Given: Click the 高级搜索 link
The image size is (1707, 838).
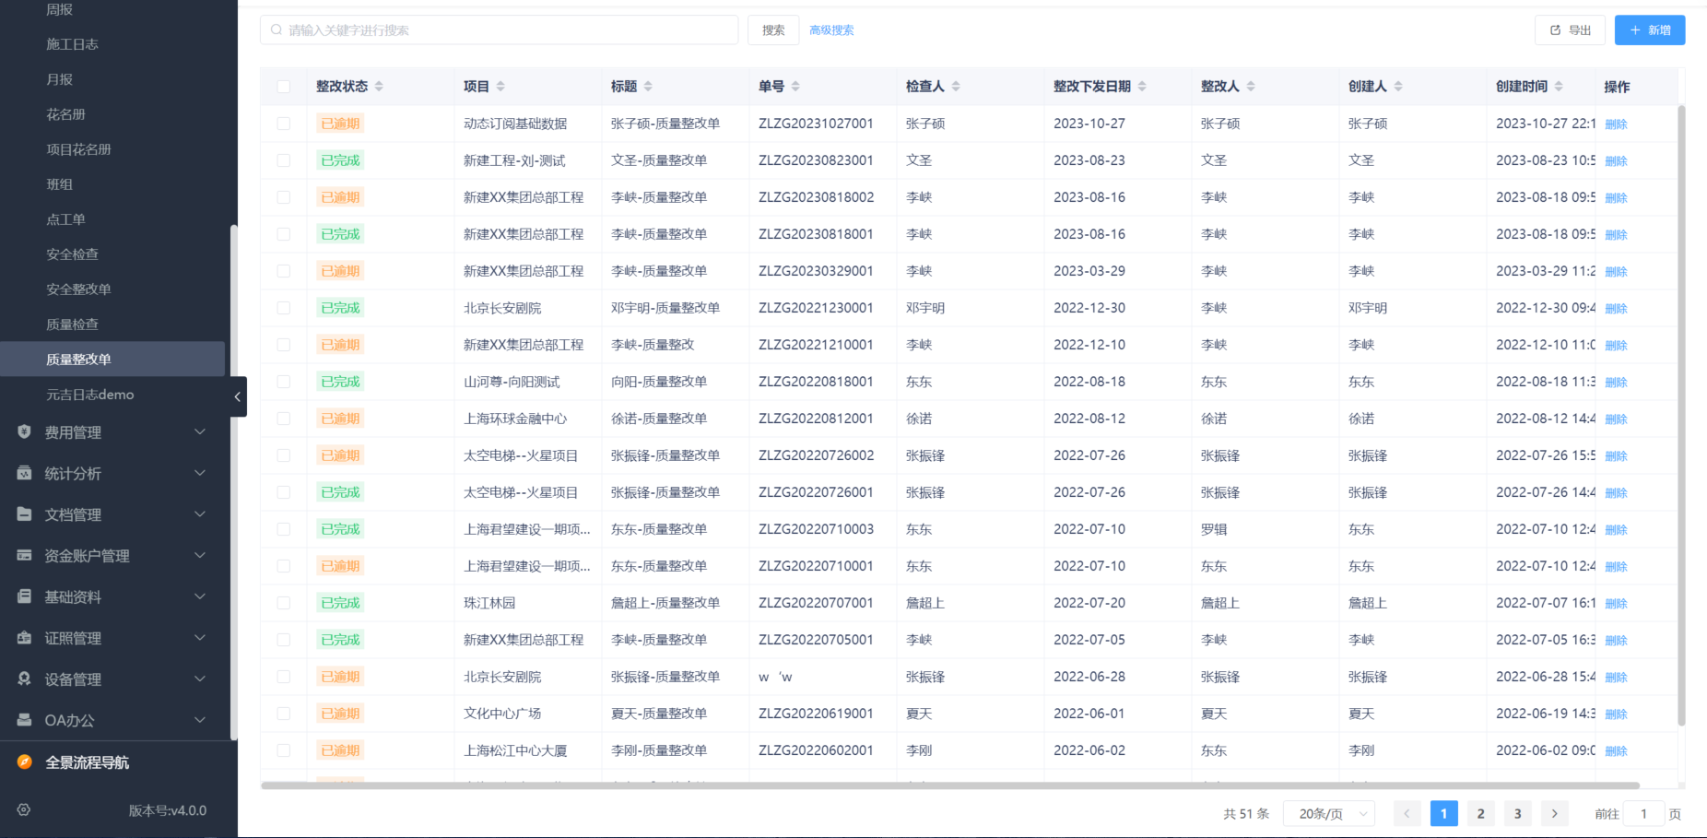Looking at the screenshot, I should pos(830,30).
